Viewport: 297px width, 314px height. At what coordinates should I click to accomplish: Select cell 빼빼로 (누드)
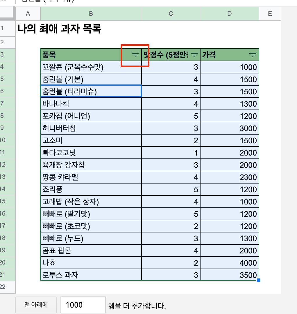(91, 238)
